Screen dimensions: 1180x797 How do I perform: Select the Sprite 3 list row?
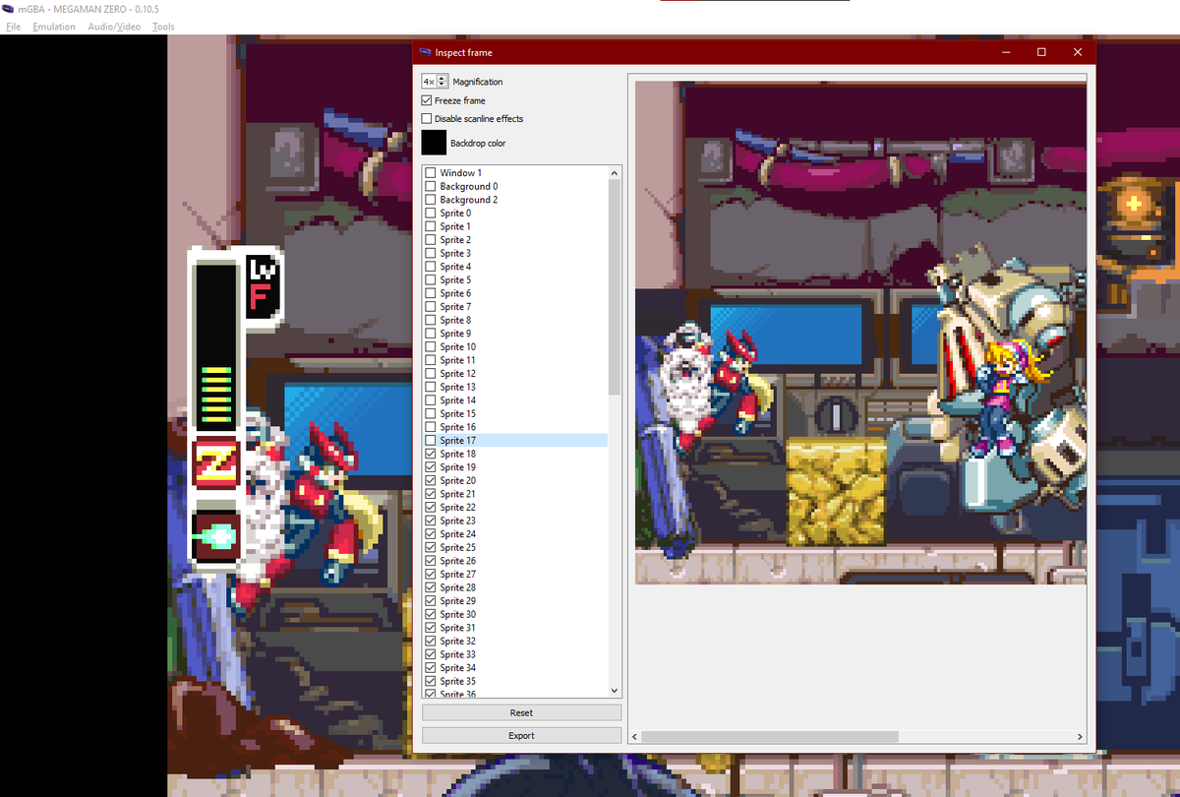(x=515, y=253)
